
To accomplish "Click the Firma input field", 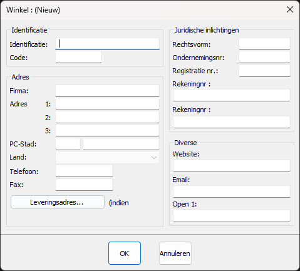I will coord(107,91).
